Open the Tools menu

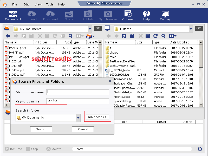pyautogui.click(x=49, y=4)
